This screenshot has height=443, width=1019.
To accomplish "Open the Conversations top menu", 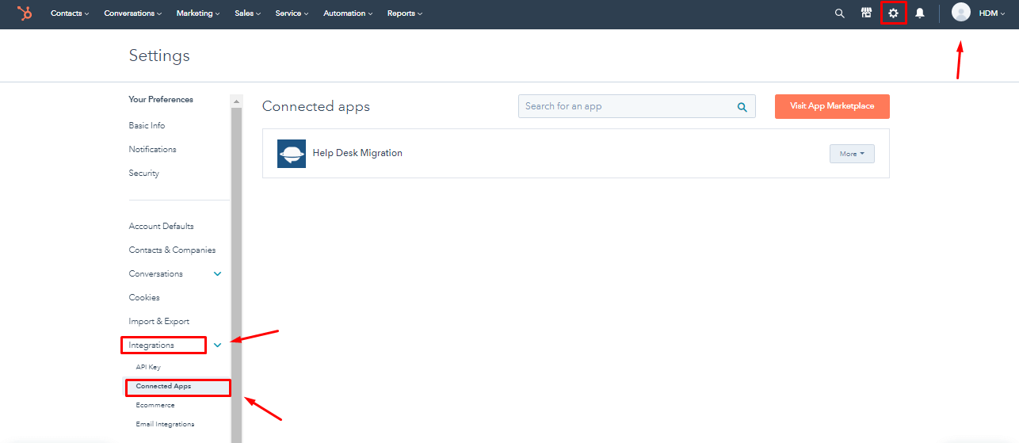I will click(133, 13).
